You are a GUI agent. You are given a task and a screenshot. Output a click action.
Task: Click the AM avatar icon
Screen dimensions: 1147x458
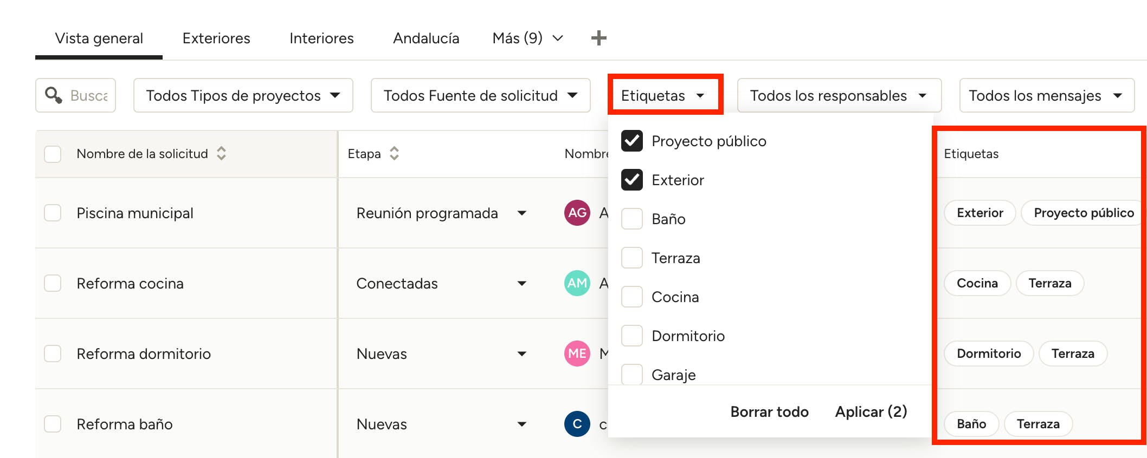click(577, 283)
